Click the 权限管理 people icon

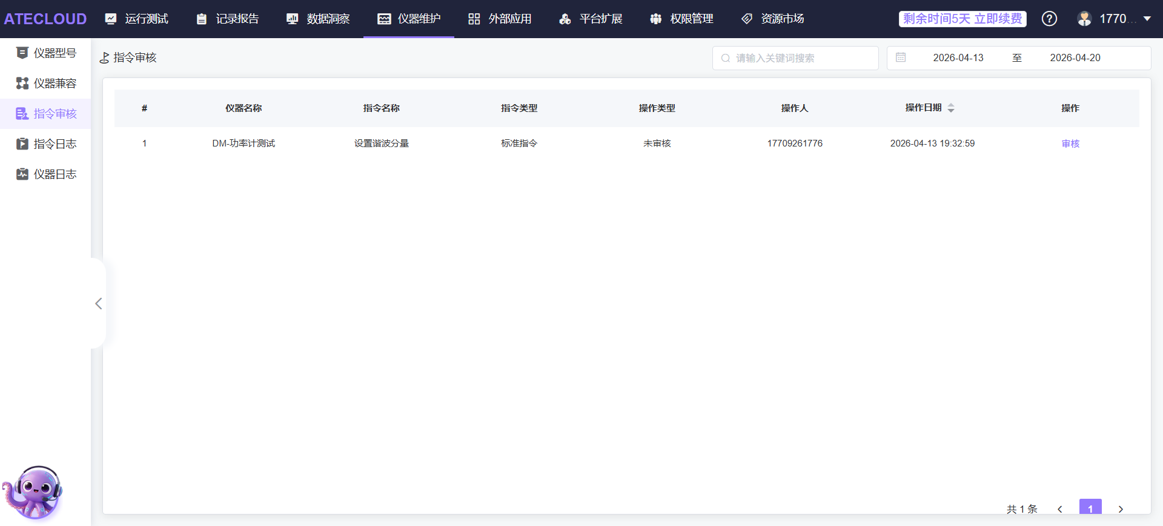[656, 19]
